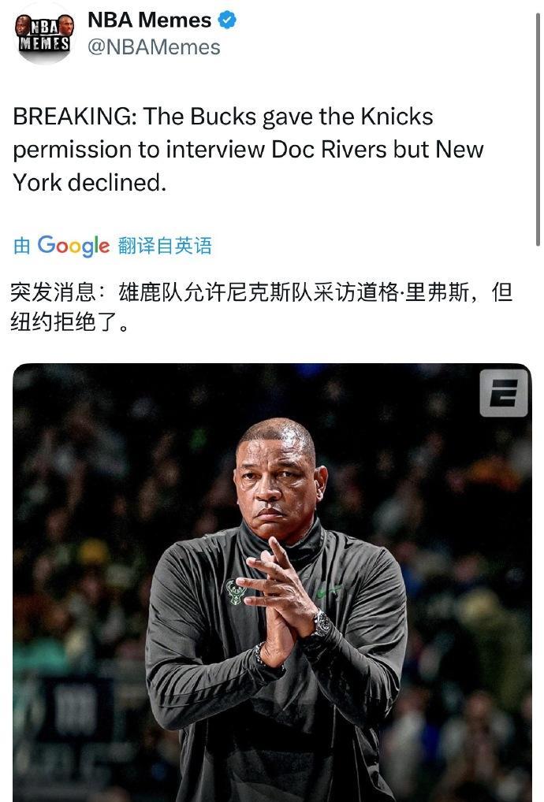The image size is (544, 802).
Task: Click the wristwatch in the photo
Action: [x=322, y=624]
